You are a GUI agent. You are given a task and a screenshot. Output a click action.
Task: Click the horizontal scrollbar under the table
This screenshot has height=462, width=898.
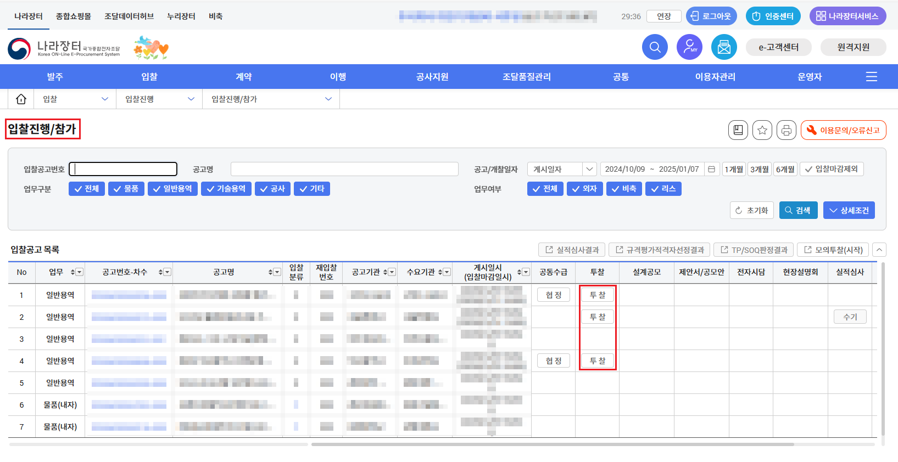tap(553, 444)
